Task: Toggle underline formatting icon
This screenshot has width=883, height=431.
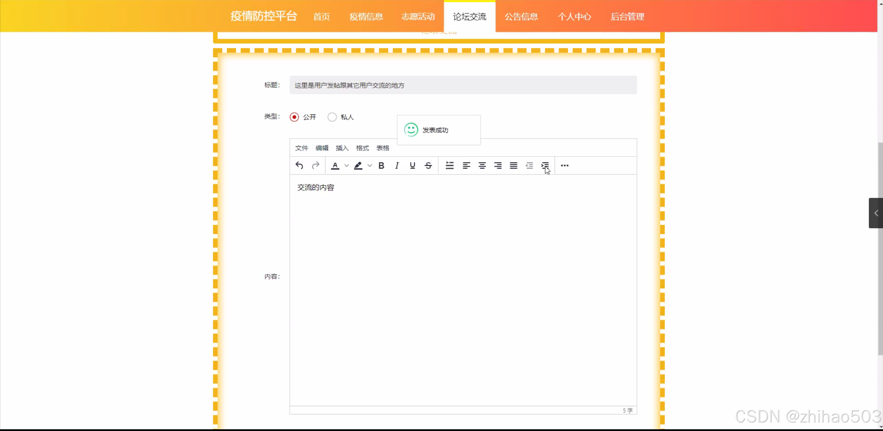Action: [412, 166]
